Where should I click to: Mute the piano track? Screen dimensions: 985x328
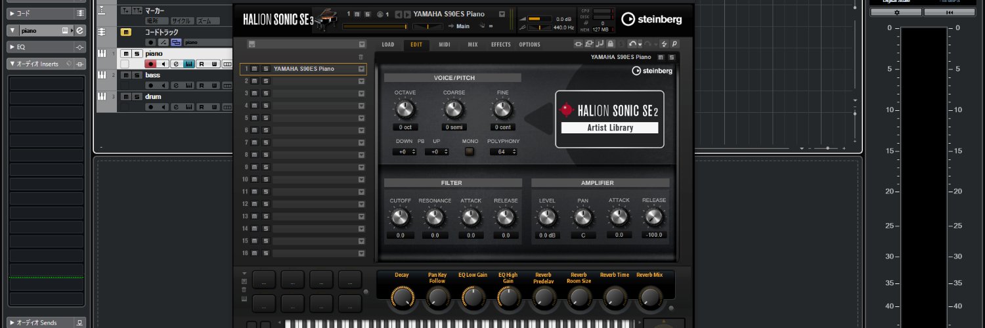126,53
